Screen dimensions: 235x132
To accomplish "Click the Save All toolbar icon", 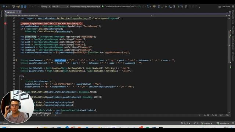I will (x=25, y=7).
